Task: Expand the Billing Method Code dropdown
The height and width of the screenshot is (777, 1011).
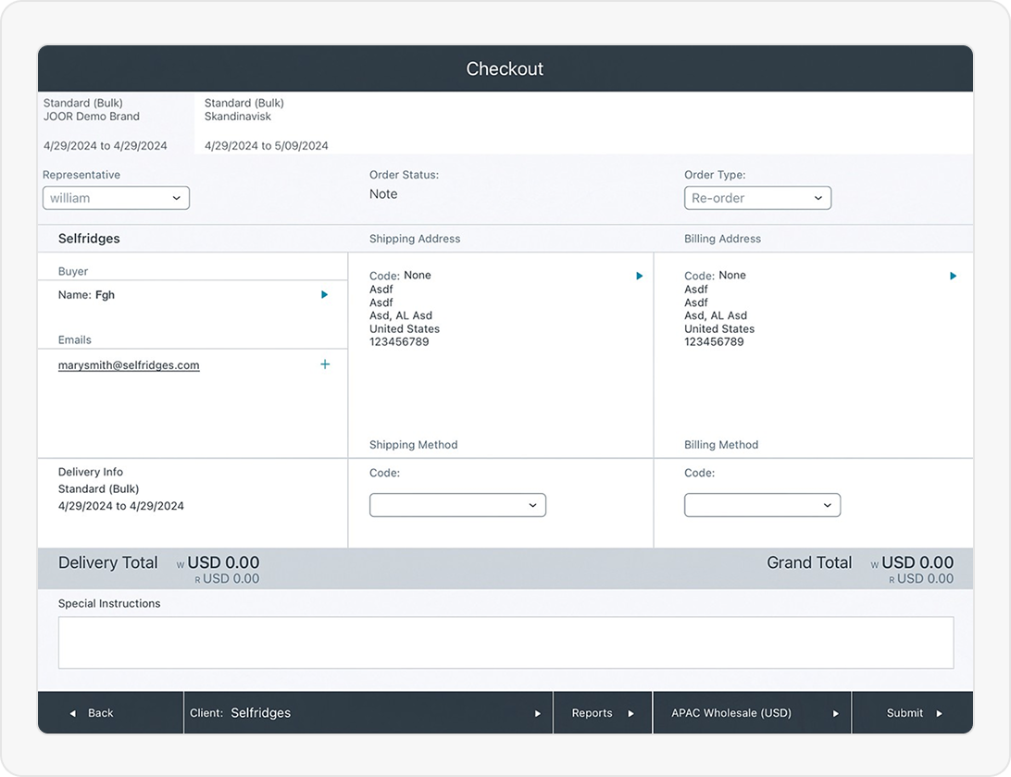Action: [x=762, y=505]
